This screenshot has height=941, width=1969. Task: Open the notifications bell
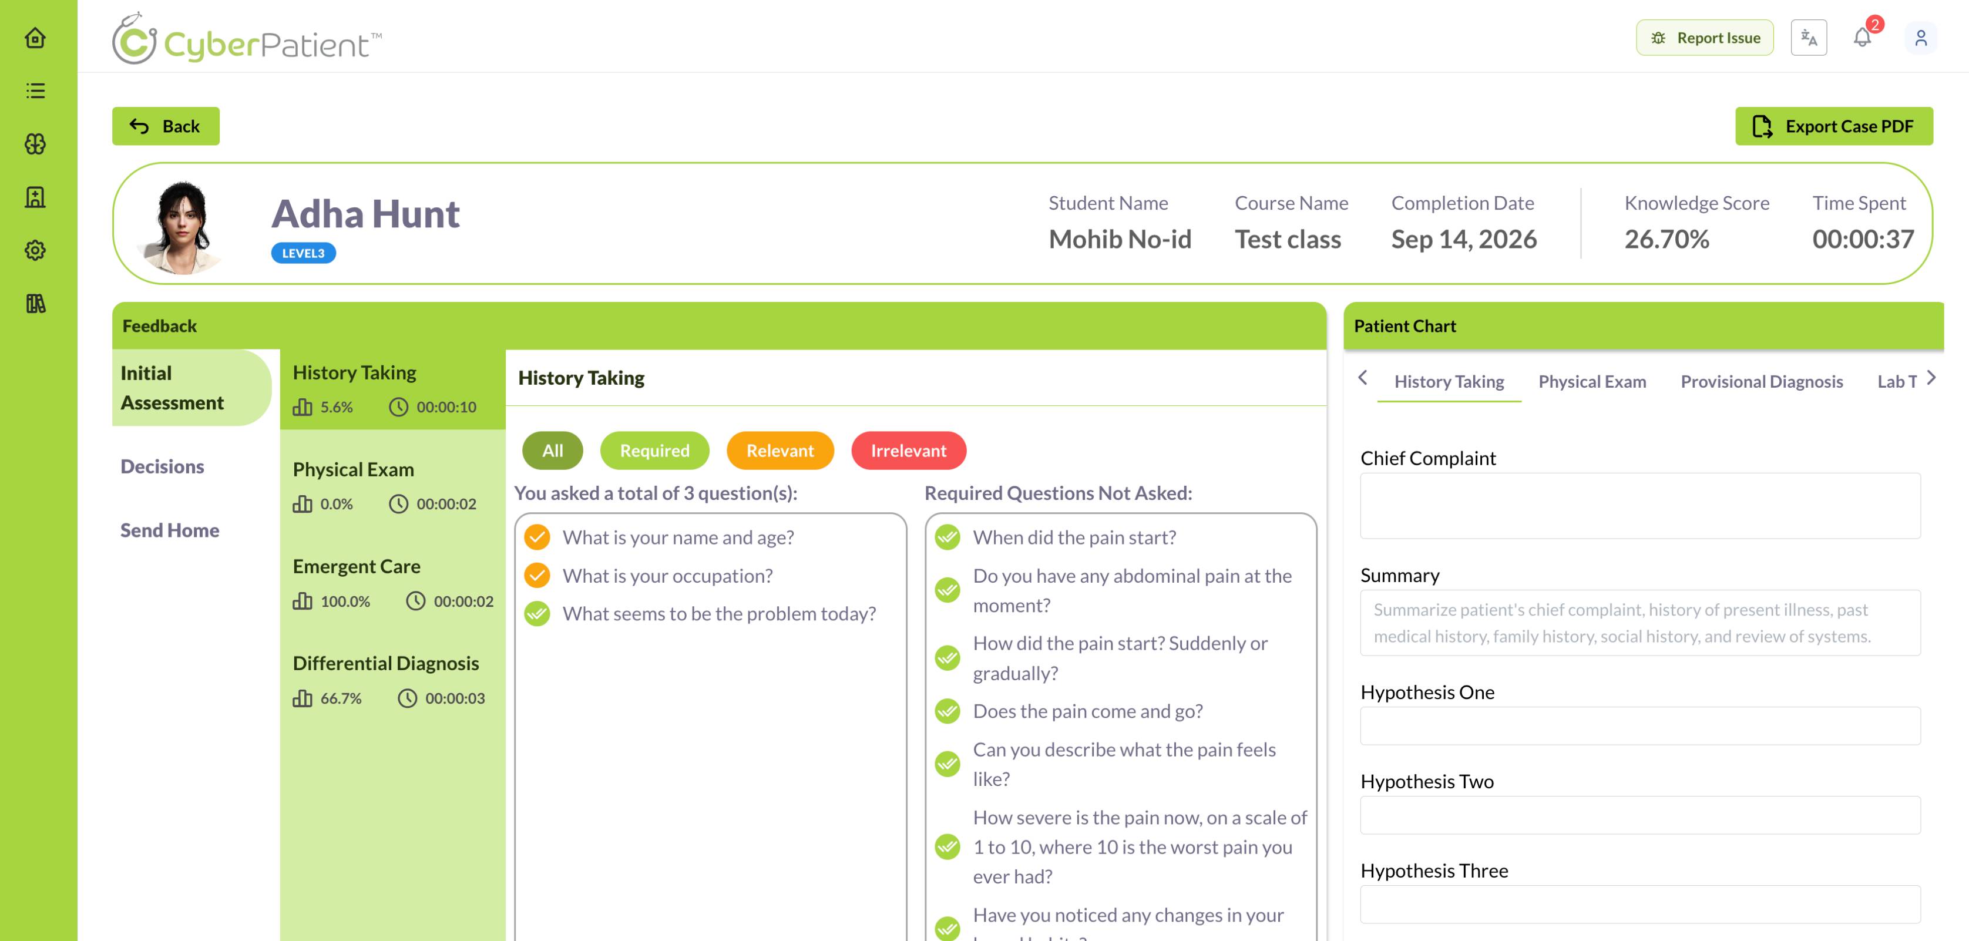click(x=1863, y=38)
